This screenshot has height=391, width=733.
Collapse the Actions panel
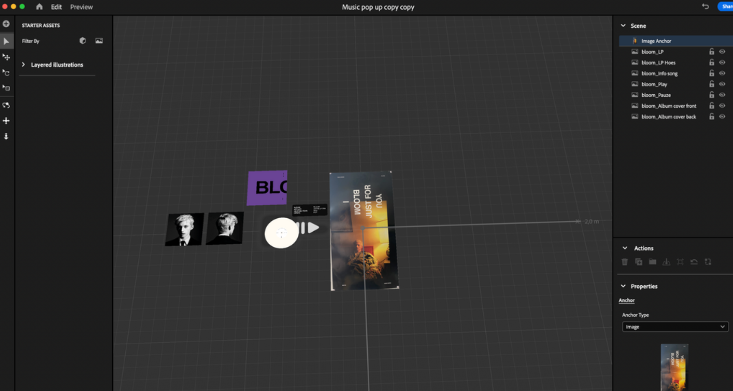coord(625,248)
